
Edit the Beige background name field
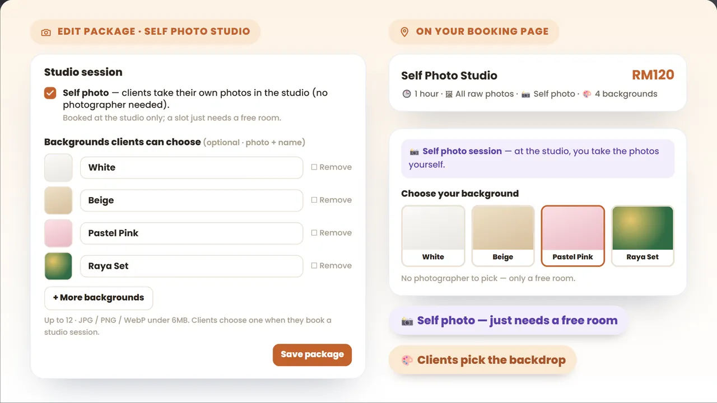click(192, 200)
